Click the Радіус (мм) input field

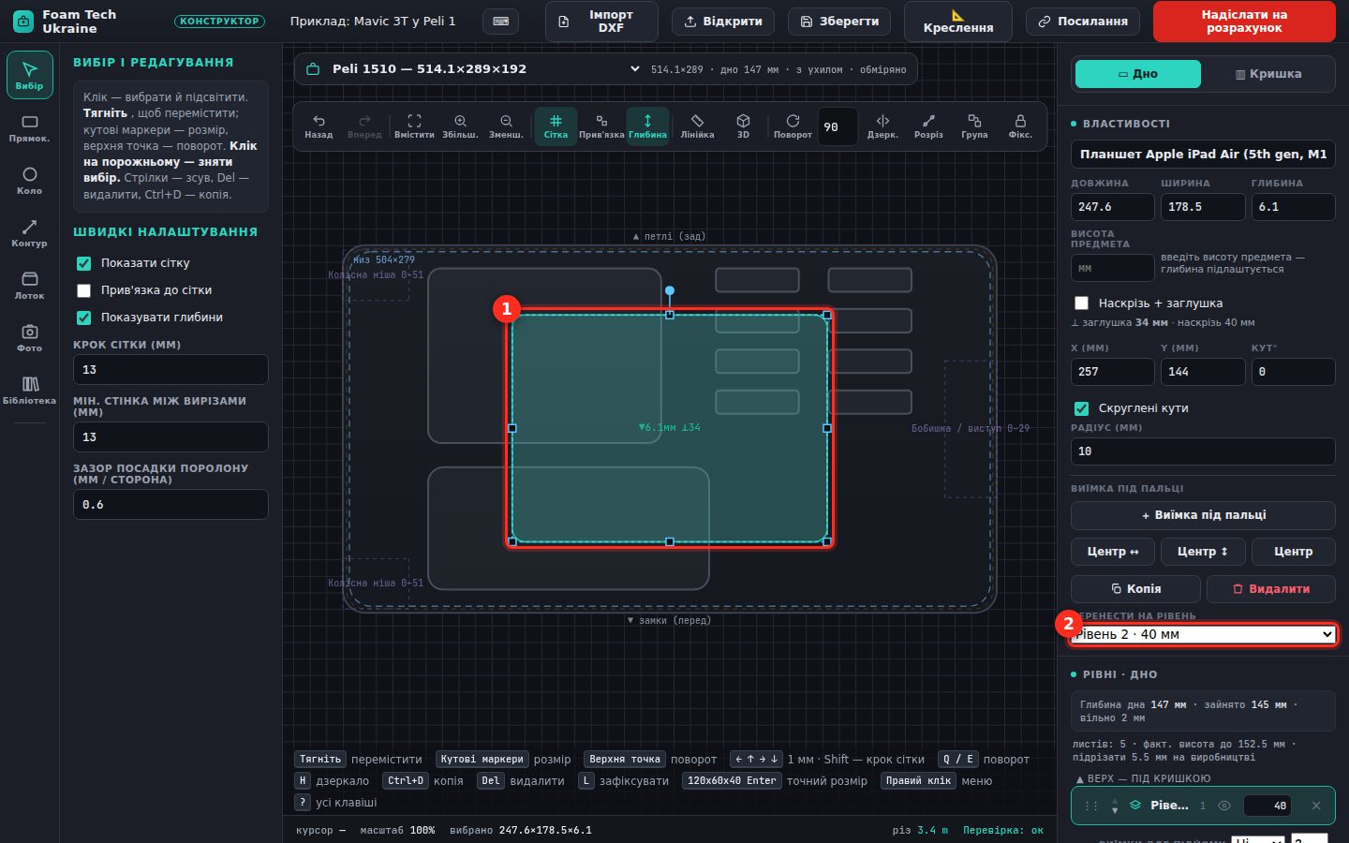[x=1203, y=451]
